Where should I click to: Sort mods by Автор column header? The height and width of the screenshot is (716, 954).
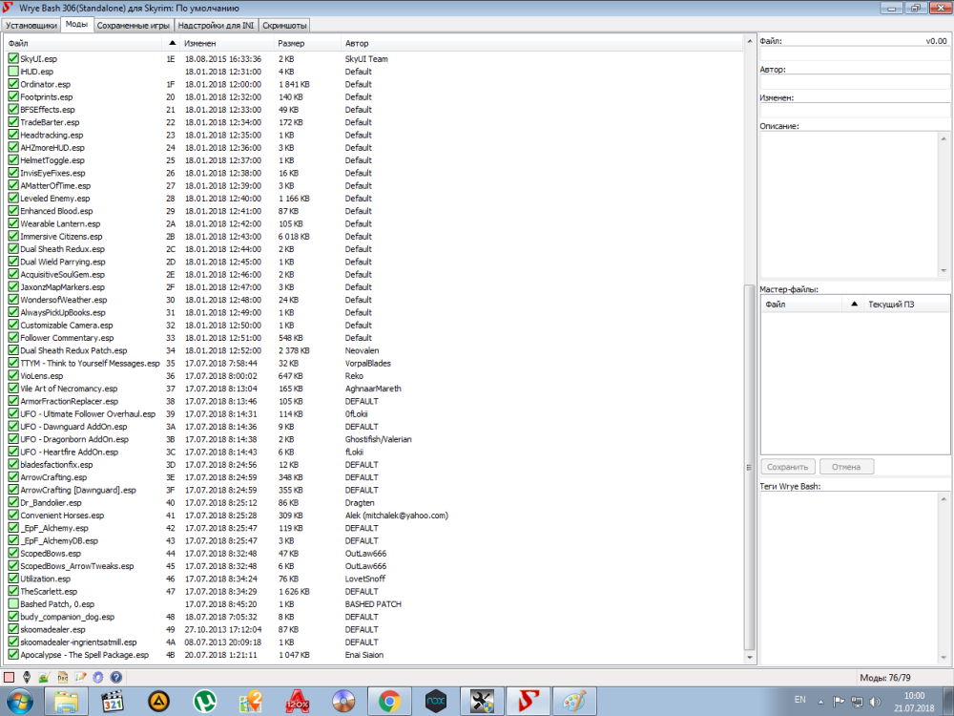click(542, 43)
